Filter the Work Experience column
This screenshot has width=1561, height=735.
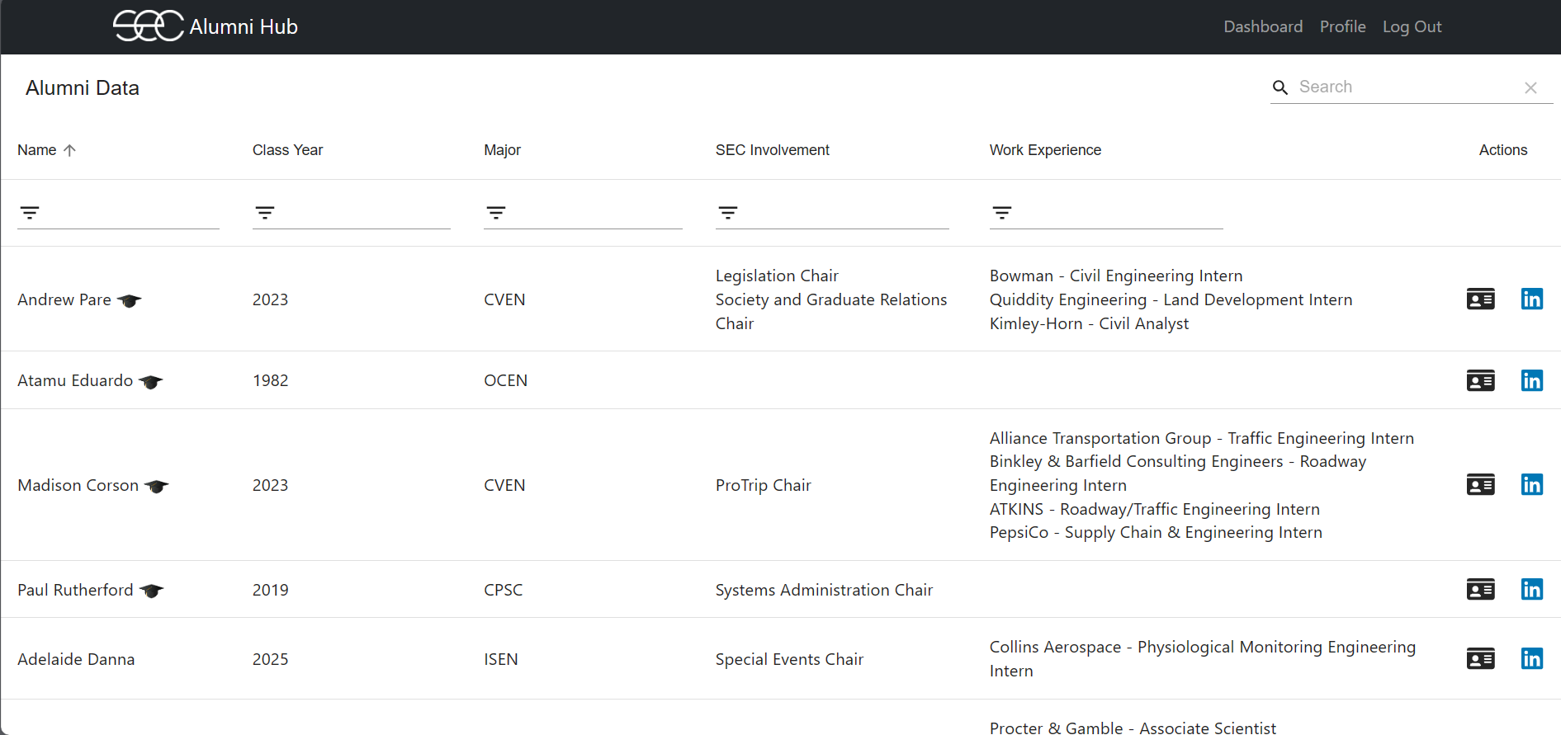pos(1002,213)
